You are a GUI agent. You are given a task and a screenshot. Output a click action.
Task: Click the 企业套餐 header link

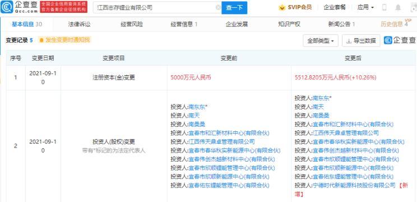pos(335,7)
